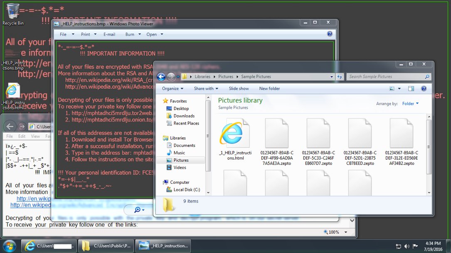This screenshot has height=253, width=451.
Task: Click Pictures in the breadcrumb path
Action: (x=225, y=77)
